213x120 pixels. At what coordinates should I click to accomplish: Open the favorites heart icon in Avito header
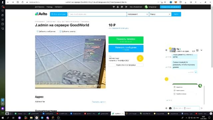tap(114, 7)
